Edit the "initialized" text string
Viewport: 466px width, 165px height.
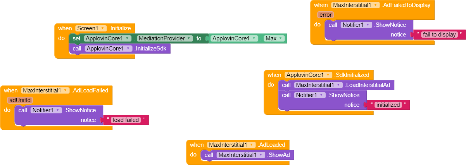click(x=388, y=105)
